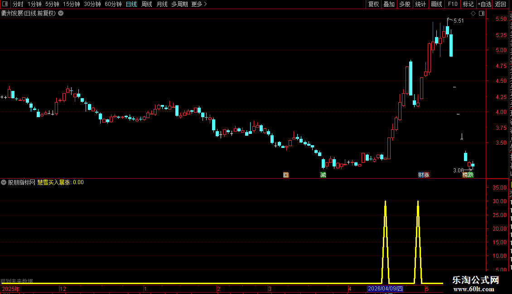Click the 2025年 label on time axis
512x294 pixels.
[x=11, y=289]
